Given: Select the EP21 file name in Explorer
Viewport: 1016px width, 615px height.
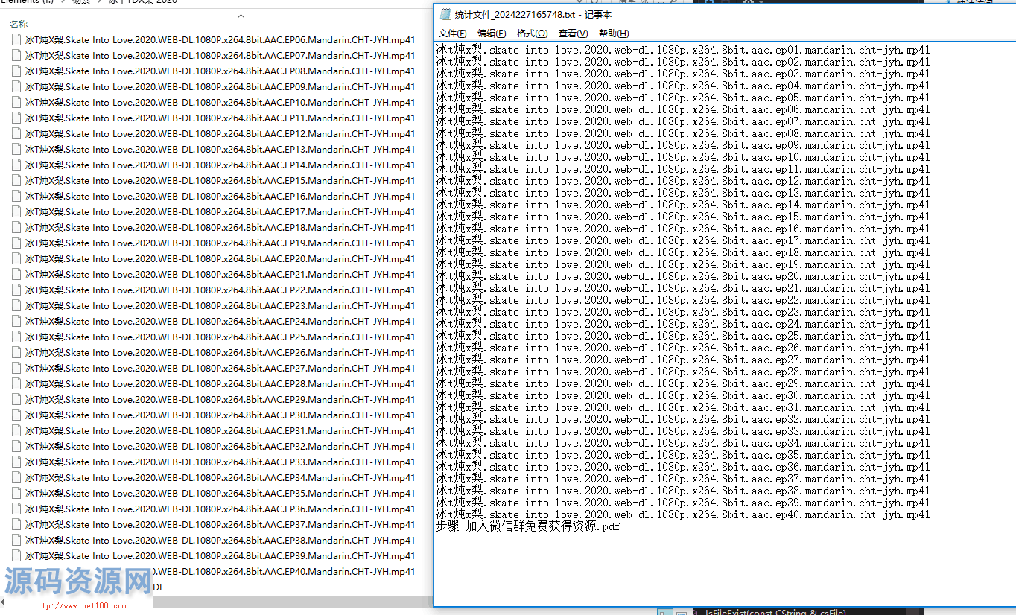Looking at the screenshot, I should 220,274.
